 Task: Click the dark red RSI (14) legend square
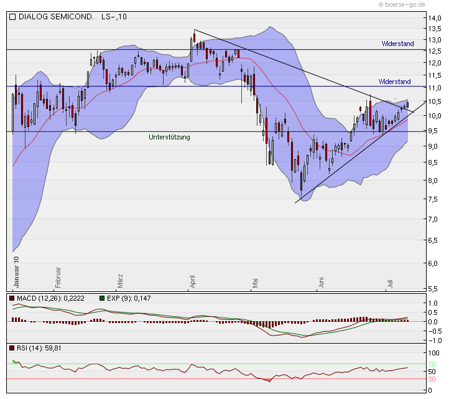12,348
